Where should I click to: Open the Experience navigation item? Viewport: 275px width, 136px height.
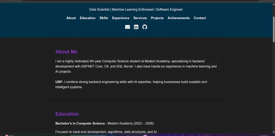121,18
